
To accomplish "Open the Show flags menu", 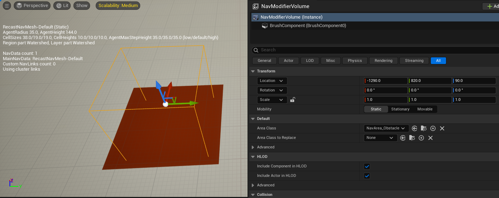I will [x=82, y=6].
